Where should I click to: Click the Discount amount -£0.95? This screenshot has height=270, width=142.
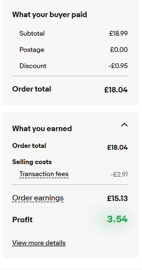[x=118, y=66]
